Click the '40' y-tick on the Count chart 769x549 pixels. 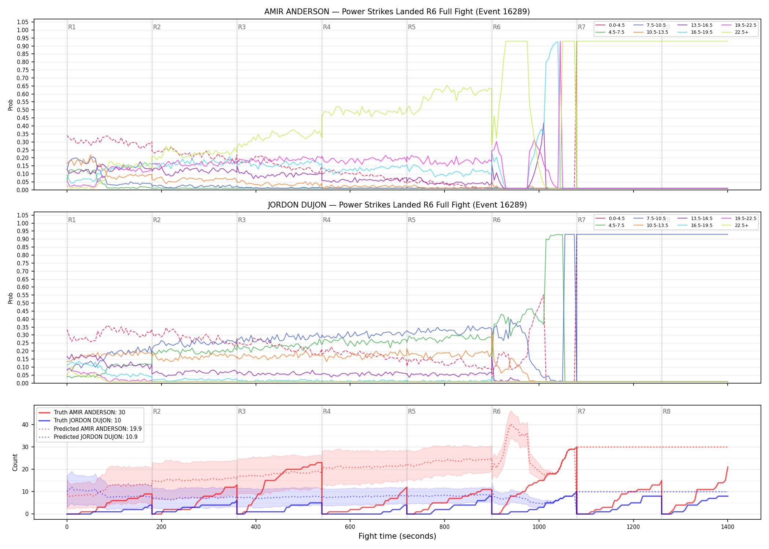[x=25, y=425]
